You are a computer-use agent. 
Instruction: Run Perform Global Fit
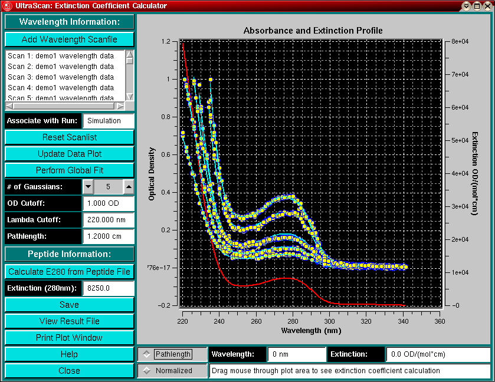click(x=70, y=170)
